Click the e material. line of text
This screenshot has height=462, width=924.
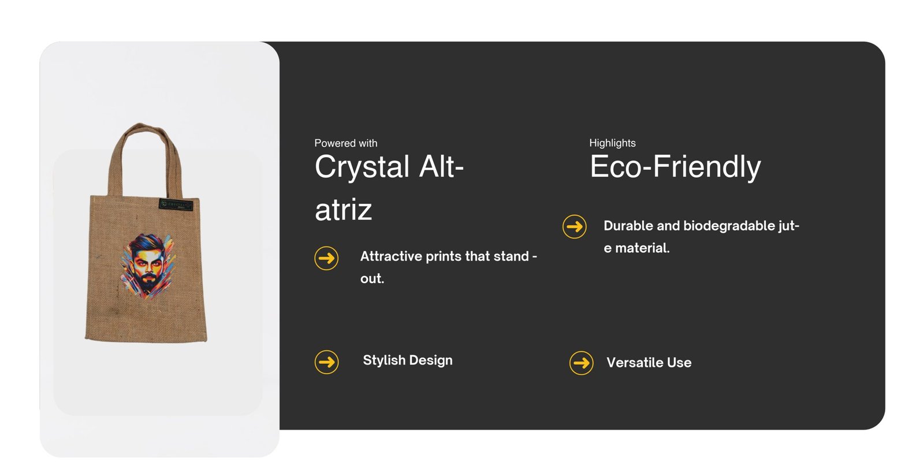coord(636,248)
